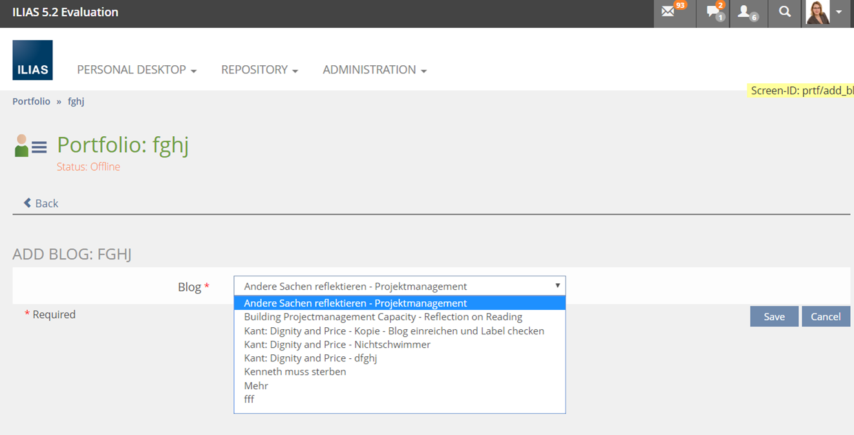Open the mail inbox envelope icon

[x=668, y=12]
